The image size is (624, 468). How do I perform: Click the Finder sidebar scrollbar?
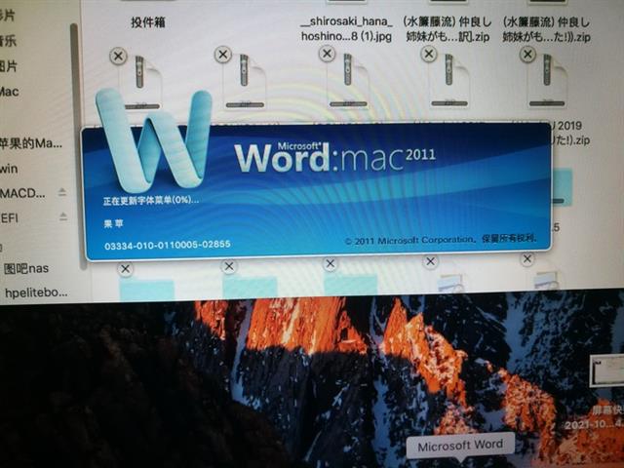[76, 145]
